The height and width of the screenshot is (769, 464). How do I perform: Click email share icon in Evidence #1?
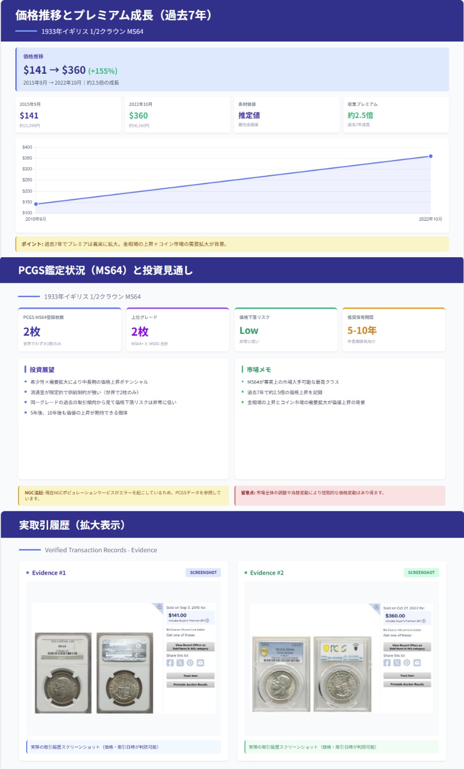[x=200, y=663]
